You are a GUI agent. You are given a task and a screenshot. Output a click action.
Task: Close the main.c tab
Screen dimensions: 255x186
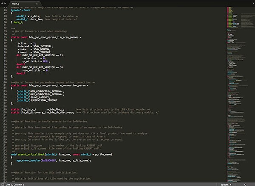point(37,3)
